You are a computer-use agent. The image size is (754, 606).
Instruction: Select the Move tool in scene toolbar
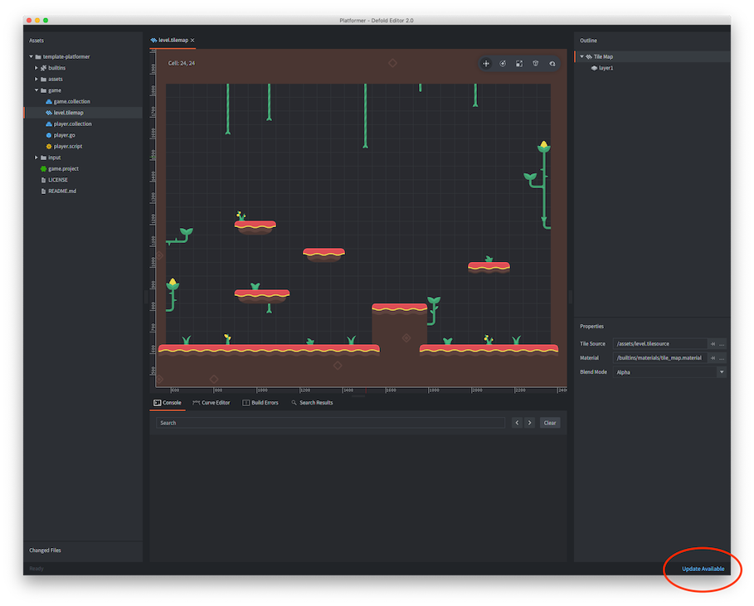pos(486,63)
